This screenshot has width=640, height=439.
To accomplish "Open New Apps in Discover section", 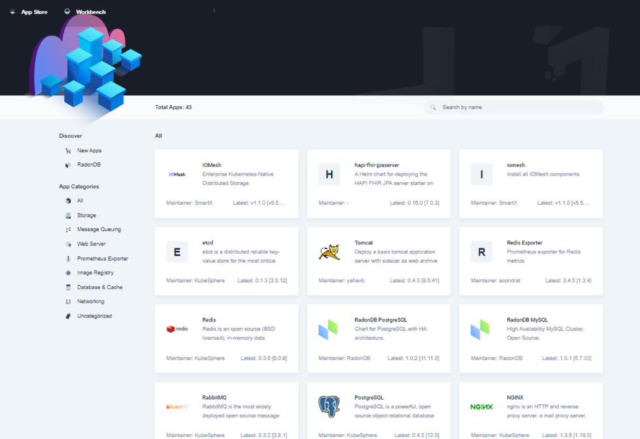I will pyautogui.click(x=89, y=150).
